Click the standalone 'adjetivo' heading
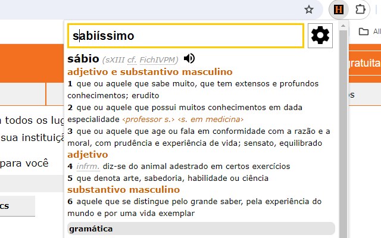381x238 pixels. [x=88, y=154]
